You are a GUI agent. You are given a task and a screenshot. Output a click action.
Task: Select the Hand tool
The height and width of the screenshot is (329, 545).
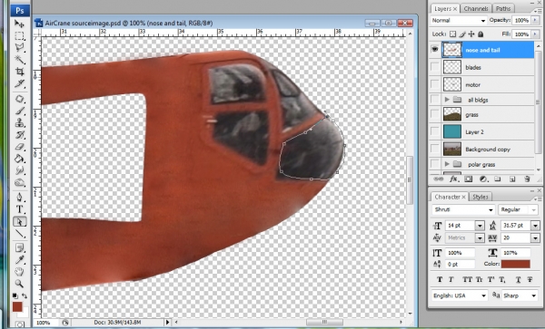(19, 272)
